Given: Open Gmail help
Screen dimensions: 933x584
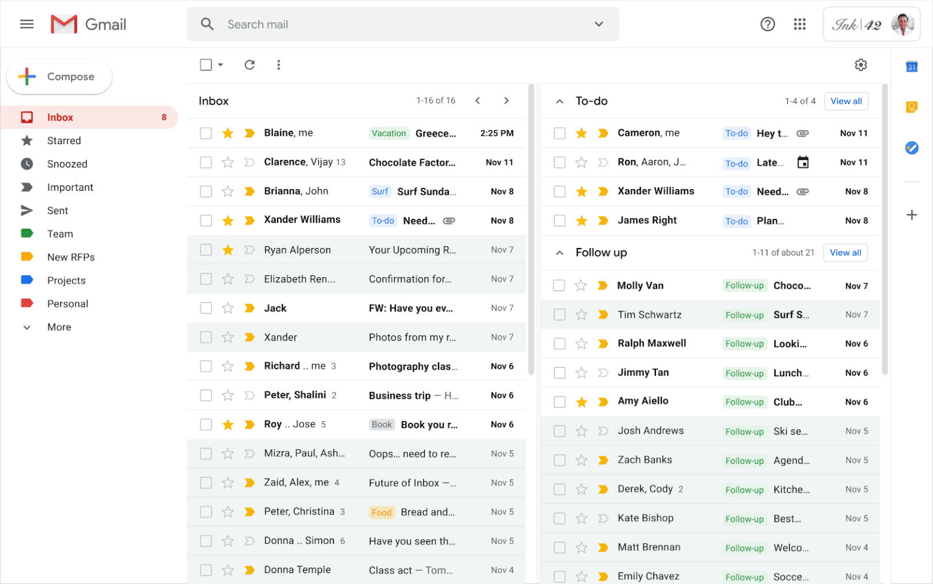Looking at the screenshot, I should tap(767, 24).
